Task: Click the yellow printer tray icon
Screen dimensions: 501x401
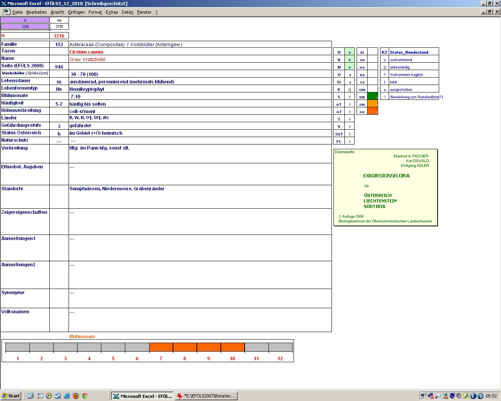Action: pos(466,396)
